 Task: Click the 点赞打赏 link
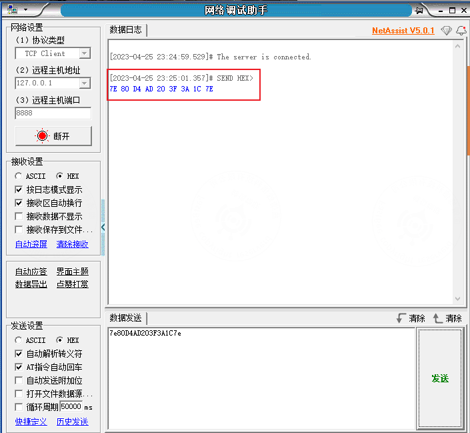tap(73, 284)
